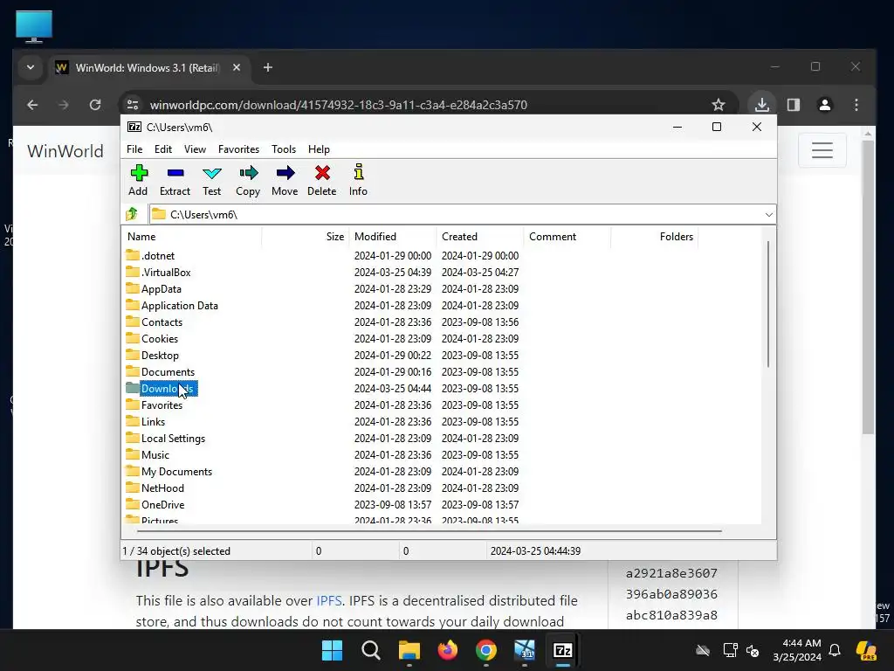Open Chrome three-dot menu

pos(856,105)
